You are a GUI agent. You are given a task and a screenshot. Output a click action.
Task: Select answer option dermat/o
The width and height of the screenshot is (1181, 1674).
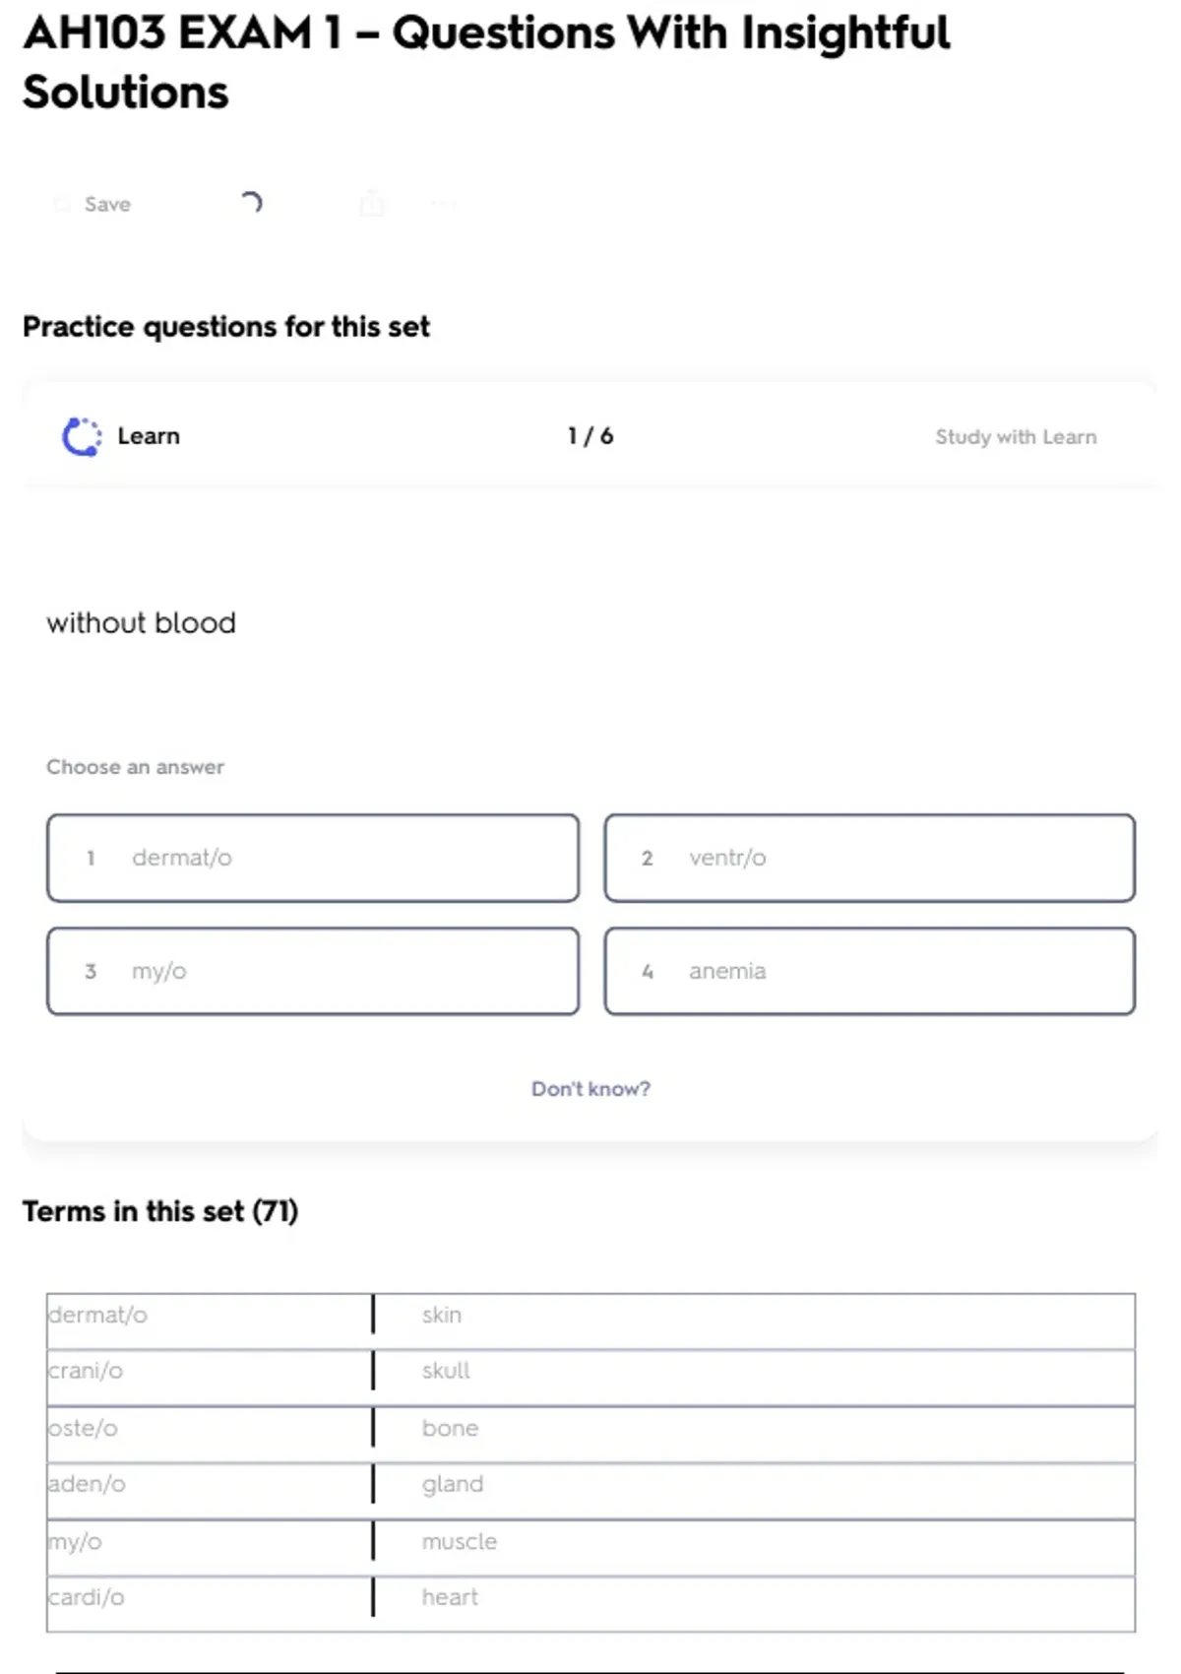pos(313,858)
